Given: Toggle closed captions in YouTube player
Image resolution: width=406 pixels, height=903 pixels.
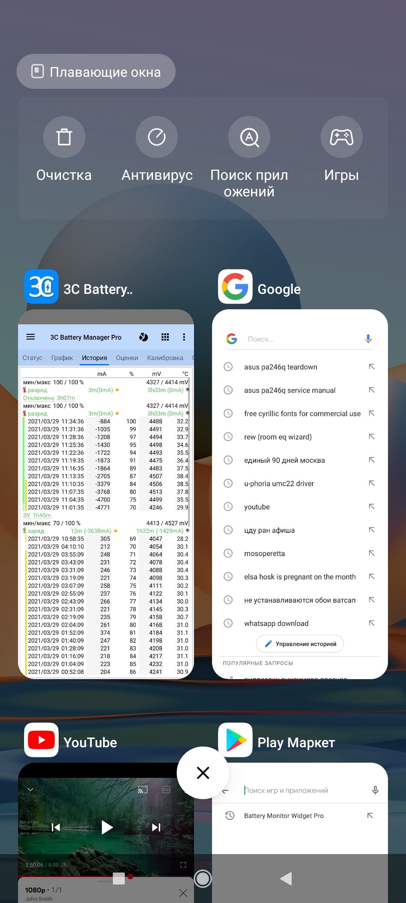Looking at the screenshot, I should click(166, 790).
